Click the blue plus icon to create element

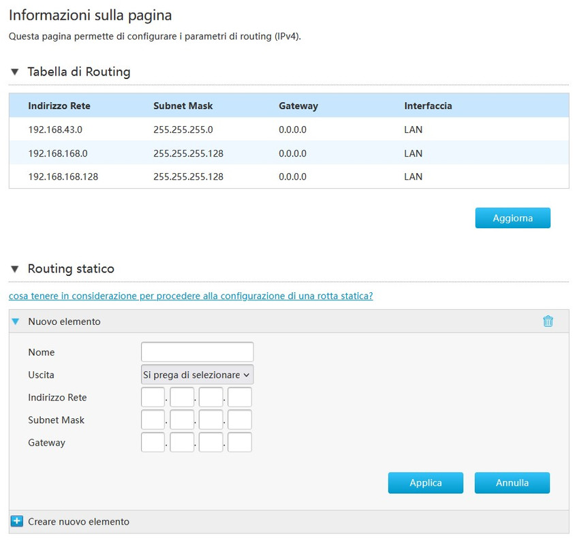[17, 521]
